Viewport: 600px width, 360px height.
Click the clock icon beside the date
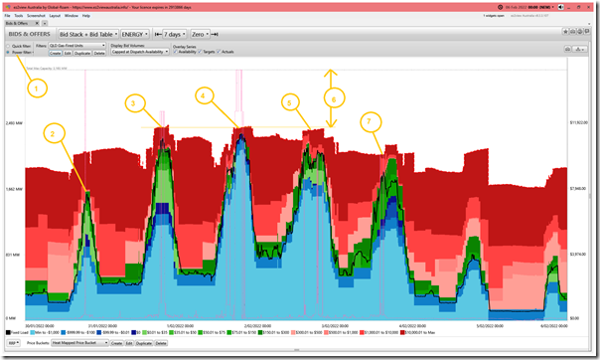[500, 7]
